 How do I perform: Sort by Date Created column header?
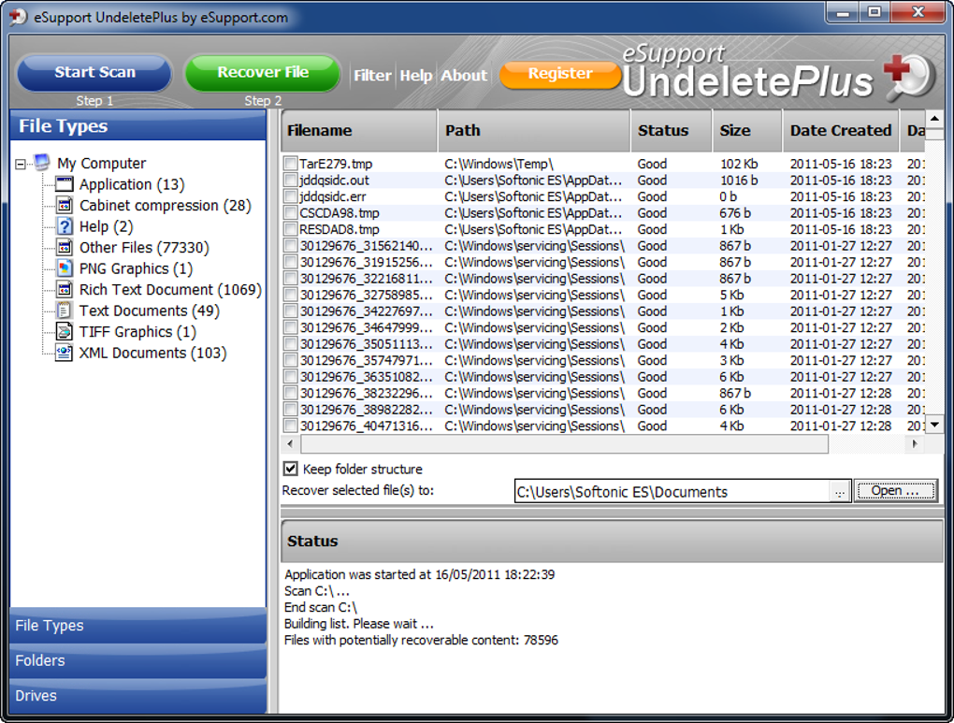point(841,130)
